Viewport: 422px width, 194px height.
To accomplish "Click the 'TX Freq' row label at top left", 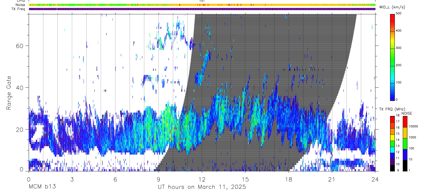I will [18, 9].
